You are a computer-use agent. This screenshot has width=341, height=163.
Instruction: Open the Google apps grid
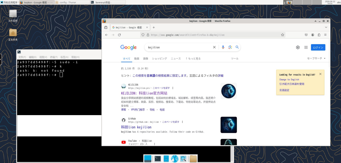click(x=306, y=48)
